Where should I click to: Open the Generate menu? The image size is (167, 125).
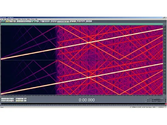tap(14, 19)
